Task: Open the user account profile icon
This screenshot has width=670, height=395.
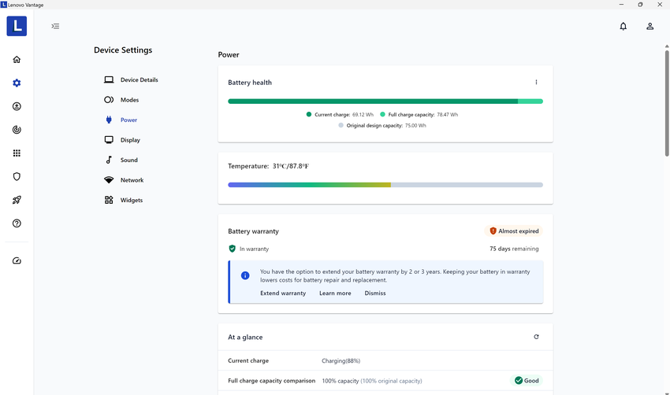Action: [650, 26]
